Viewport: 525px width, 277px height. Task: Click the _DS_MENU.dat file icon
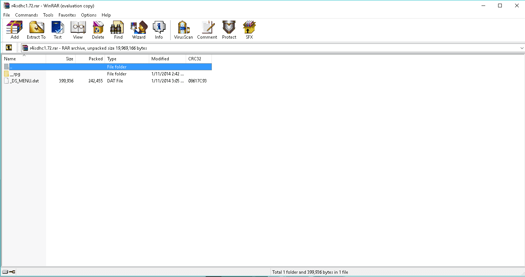(x=6, y=81)
